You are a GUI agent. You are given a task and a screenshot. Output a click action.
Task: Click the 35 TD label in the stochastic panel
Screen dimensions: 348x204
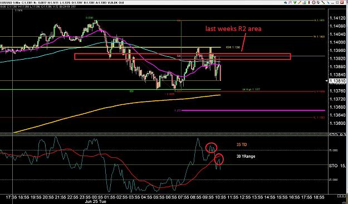tap(242, 145)
